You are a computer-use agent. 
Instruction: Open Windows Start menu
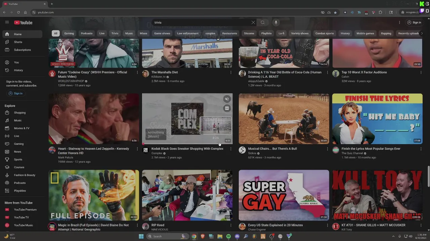coord(141,236)
